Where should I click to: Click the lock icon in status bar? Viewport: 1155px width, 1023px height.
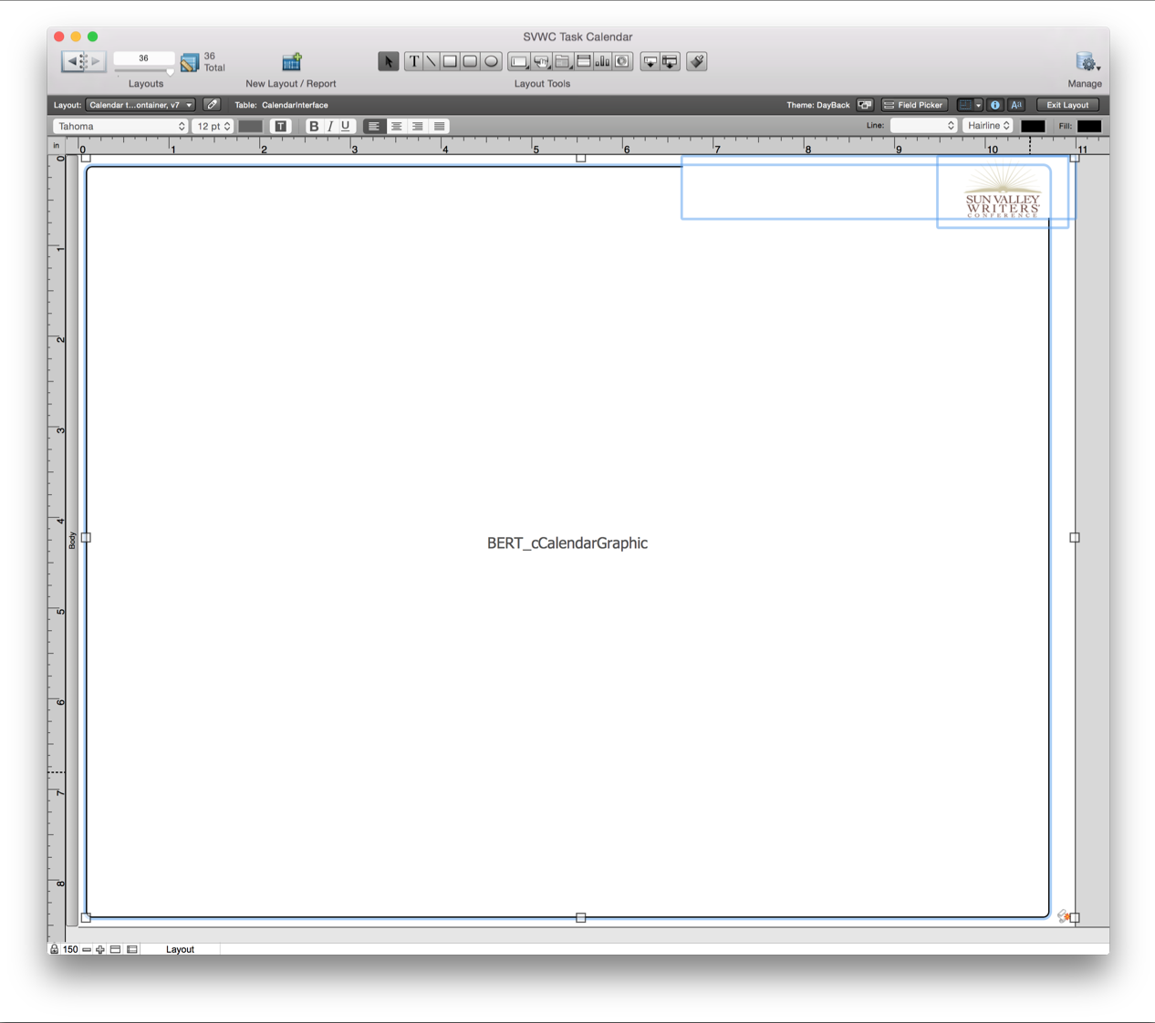click(55, 949)
